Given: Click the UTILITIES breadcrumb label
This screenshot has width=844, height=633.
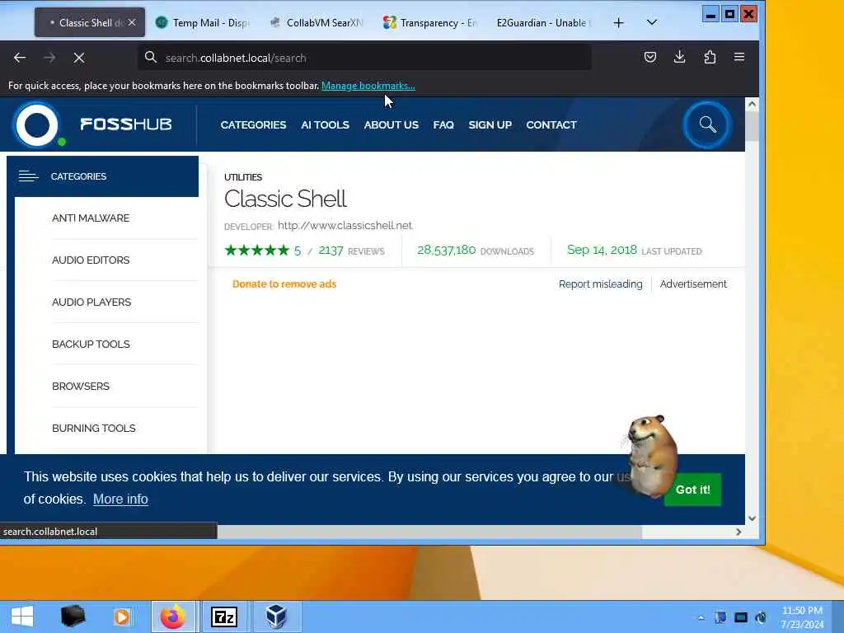Looking at the screenshot, I should pyautogui.click(x=243, y=177).
